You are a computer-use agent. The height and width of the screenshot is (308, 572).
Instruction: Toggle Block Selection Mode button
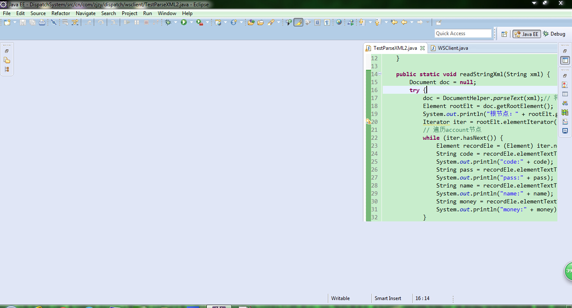click(x=317, y=23)
